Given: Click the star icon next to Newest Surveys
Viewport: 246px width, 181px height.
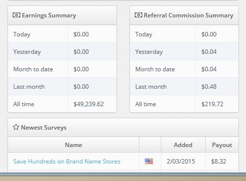Looking at the screenshot, I should coord(16,127).
